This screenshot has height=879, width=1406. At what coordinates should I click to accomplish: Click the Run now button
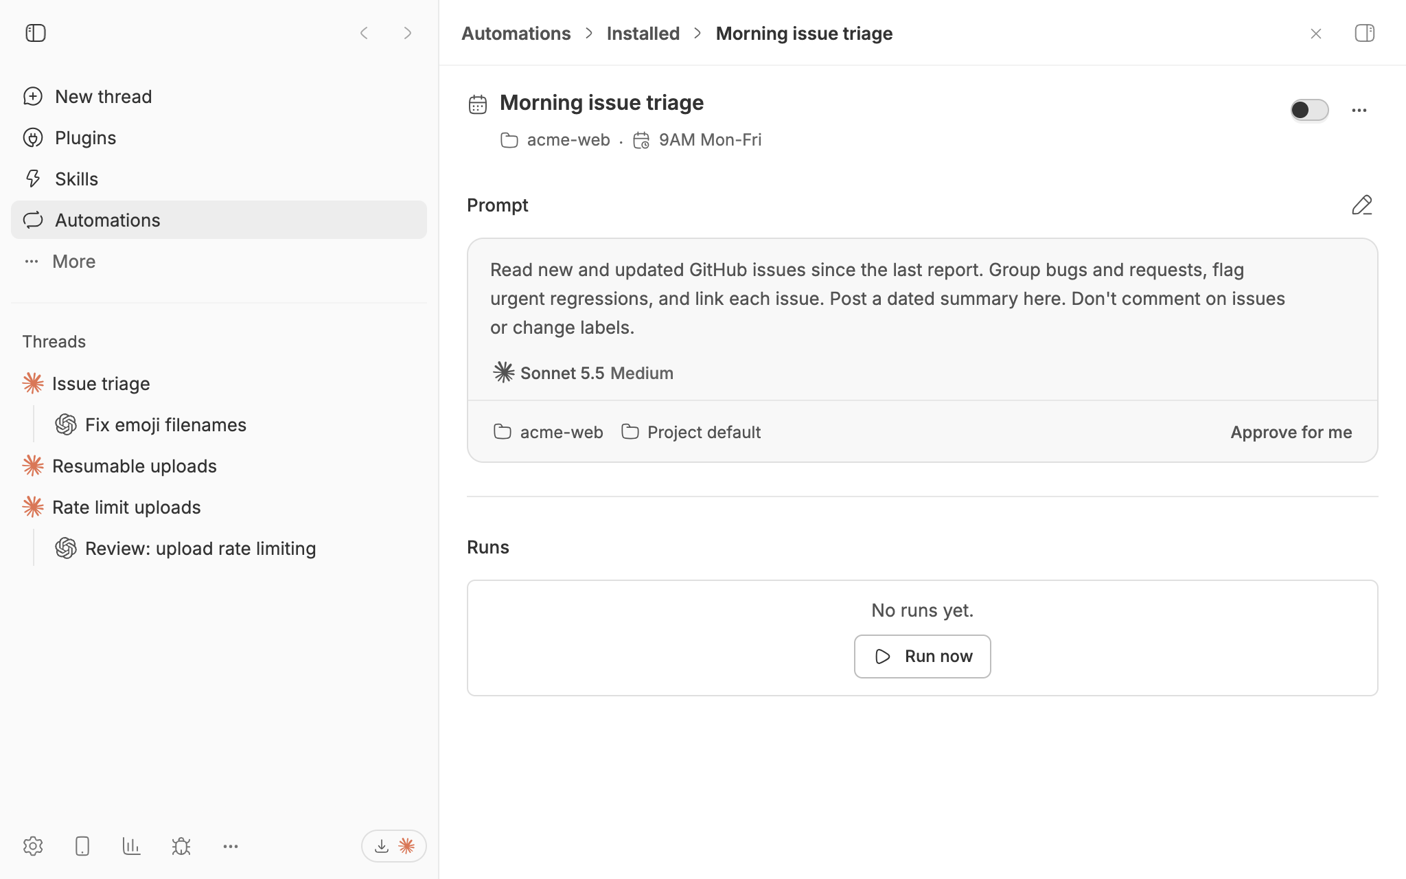coord(923,657)
